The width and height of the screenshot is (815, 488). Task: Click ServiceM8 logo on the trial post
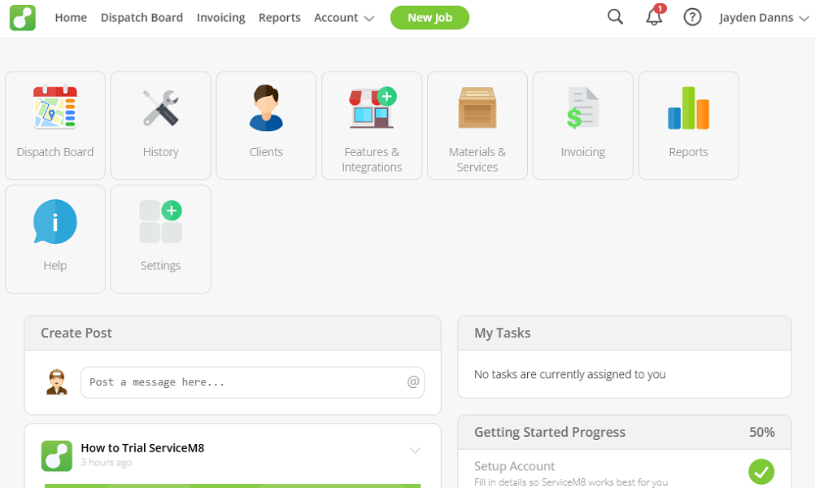click(x=57, y=455)
